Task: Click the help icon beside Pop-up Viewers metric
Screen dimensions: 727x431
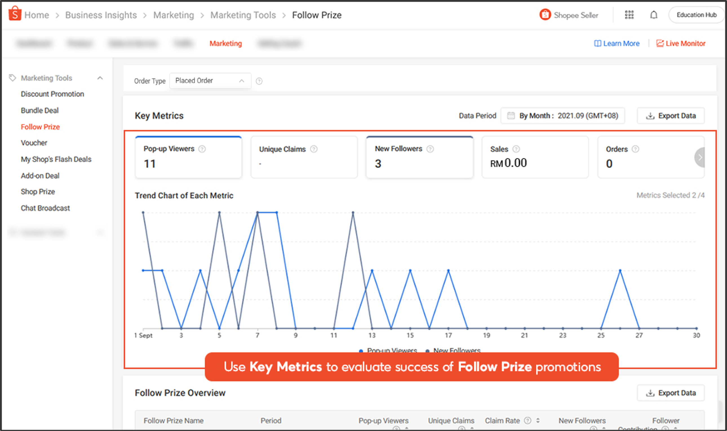Action: (202, 149)
